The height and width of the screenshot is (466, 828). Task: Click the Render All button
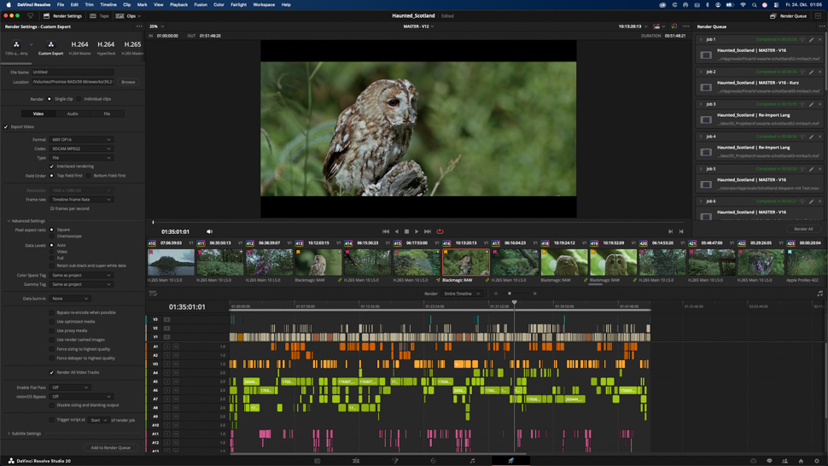[x=803, y=229]
